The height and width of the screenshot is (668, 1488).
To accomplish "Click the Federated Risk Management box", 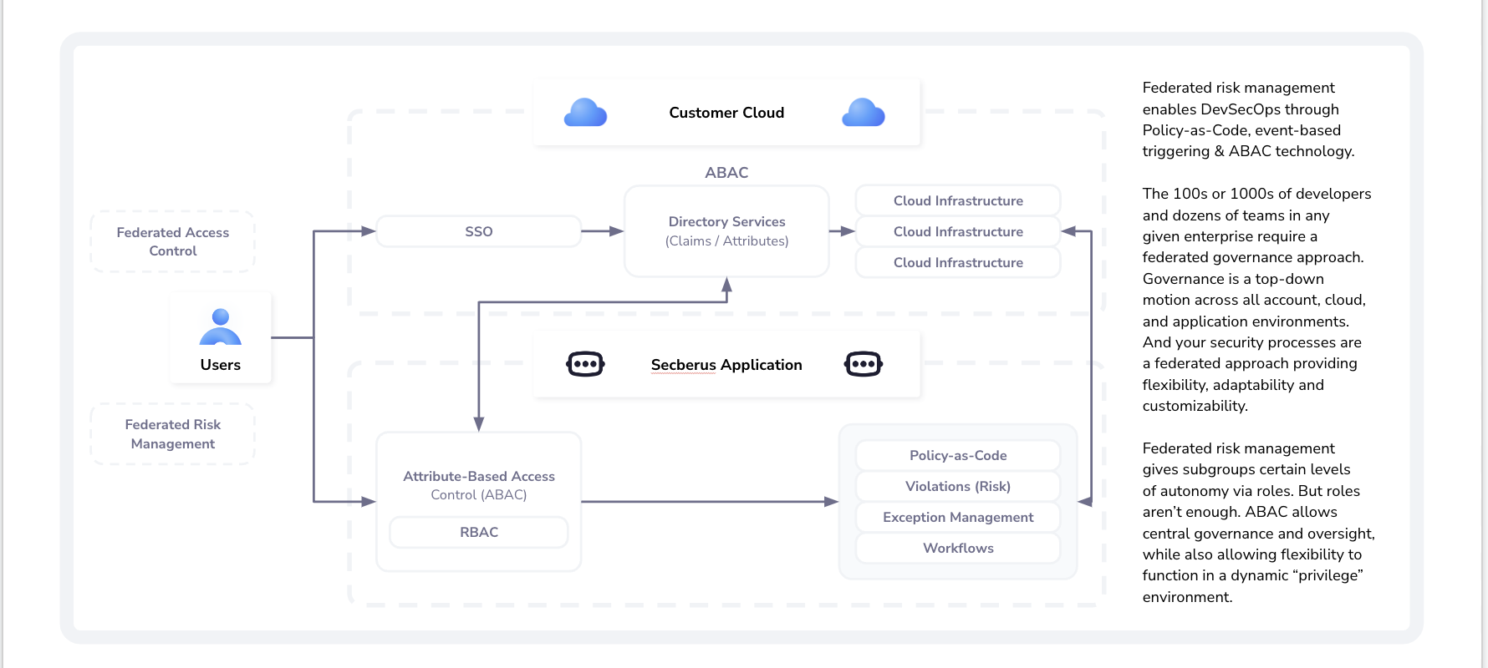I will (173, 434).
